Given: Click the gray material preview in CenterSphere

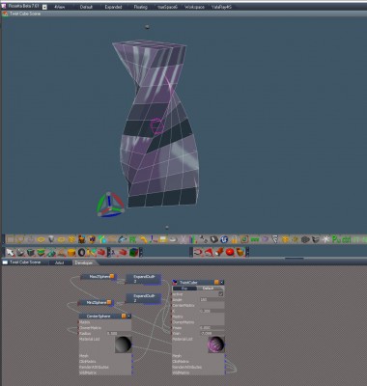Looking at the screenshot, I should 124,345.
